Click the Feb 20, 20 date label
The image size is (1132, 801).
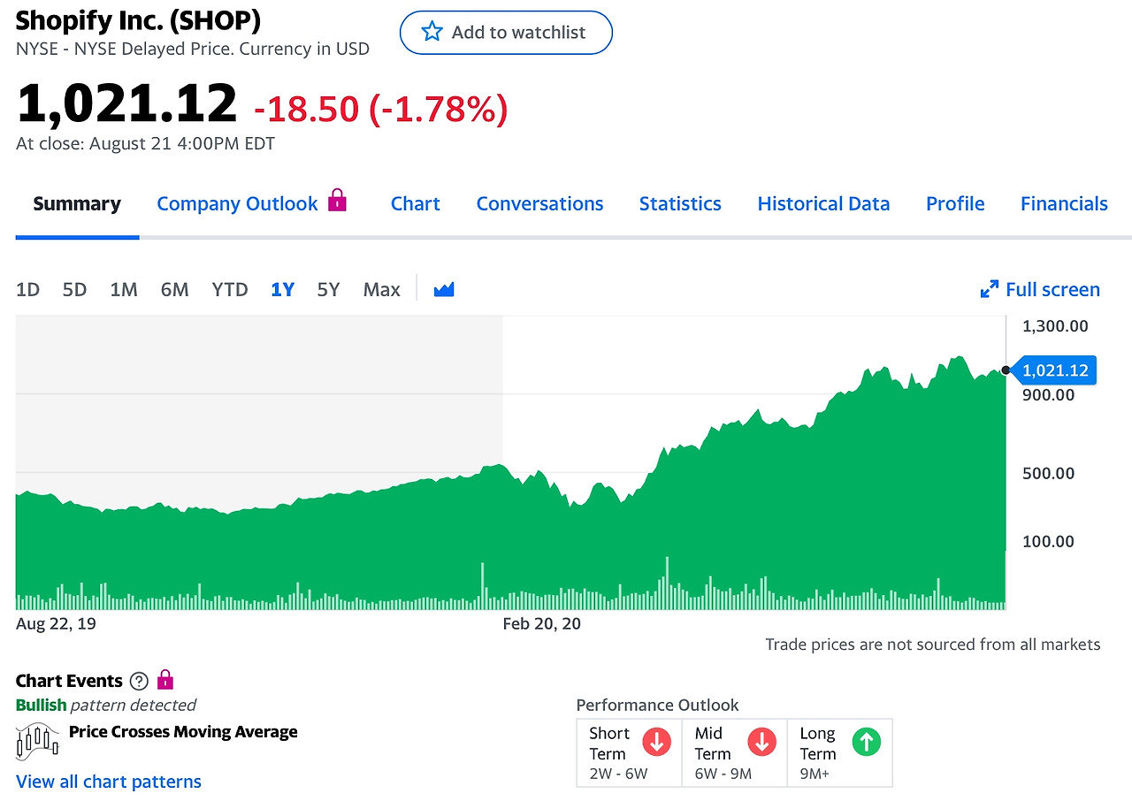pos(542,623)
